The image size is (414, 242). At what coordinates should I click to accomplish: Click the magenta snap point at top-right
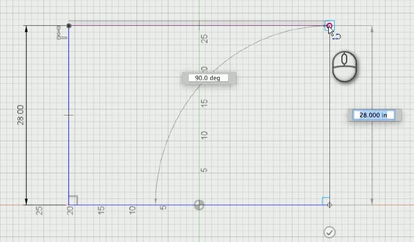329,26
